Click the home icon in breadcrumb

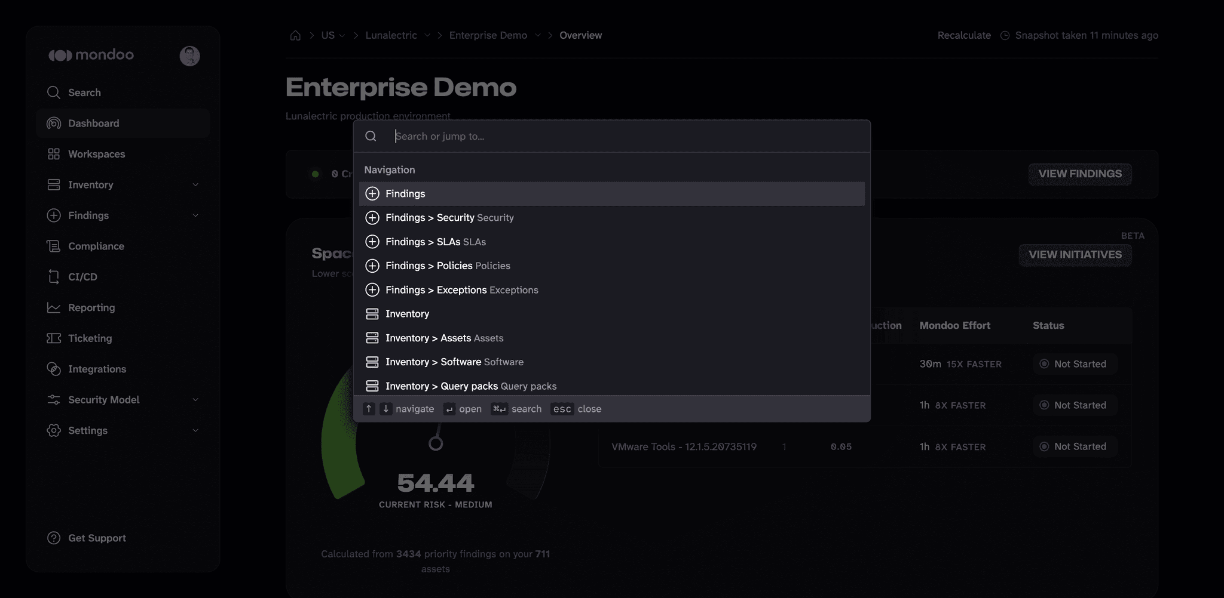click(x=295, y=35)
